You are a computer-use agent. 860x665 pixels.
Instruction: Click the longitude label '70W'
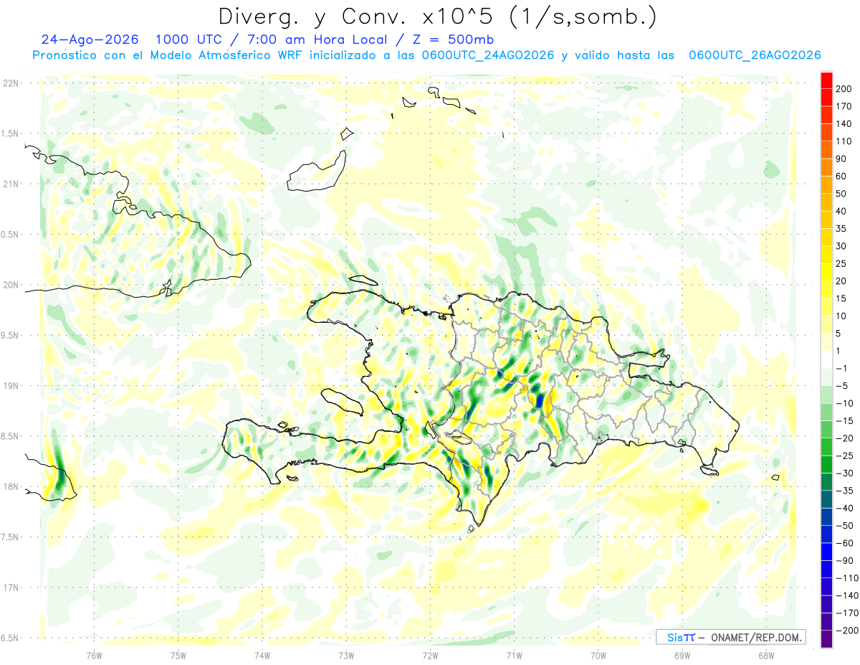pyautogui.click(x=598, y=656)
